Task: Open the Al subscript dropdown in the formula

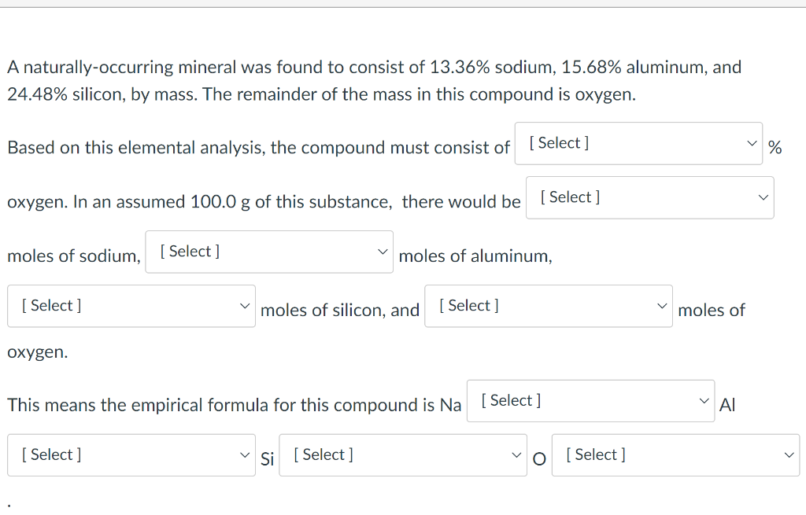Action: coord(131,454)
